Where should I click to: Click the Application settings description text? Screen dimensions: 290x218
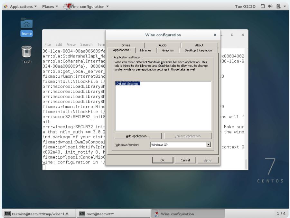tap(161, 65)
